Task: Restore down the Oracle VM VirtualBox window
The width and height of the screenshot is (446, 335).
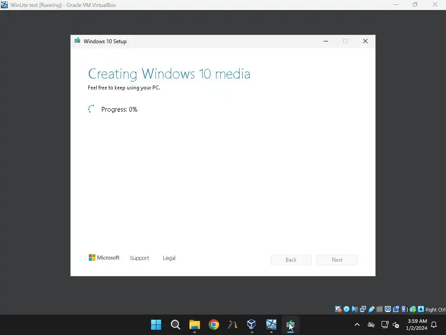Action: (x=415, y=5)
